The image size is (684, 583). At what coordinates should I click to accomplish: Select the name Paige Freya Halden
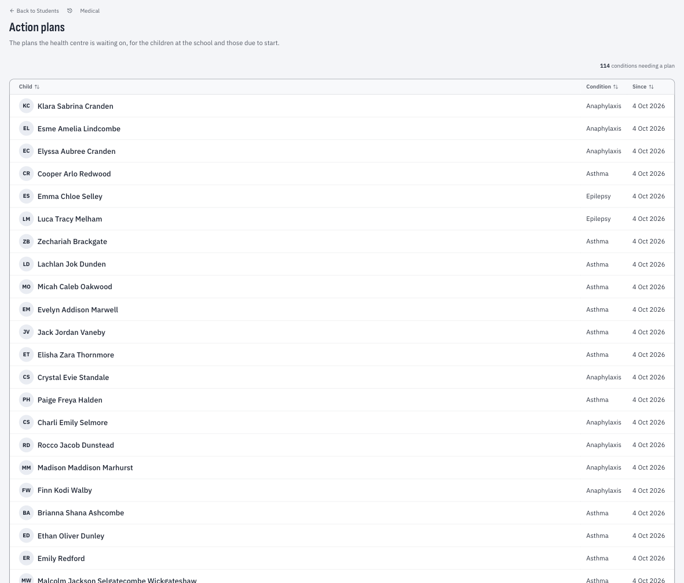(70, 400)
